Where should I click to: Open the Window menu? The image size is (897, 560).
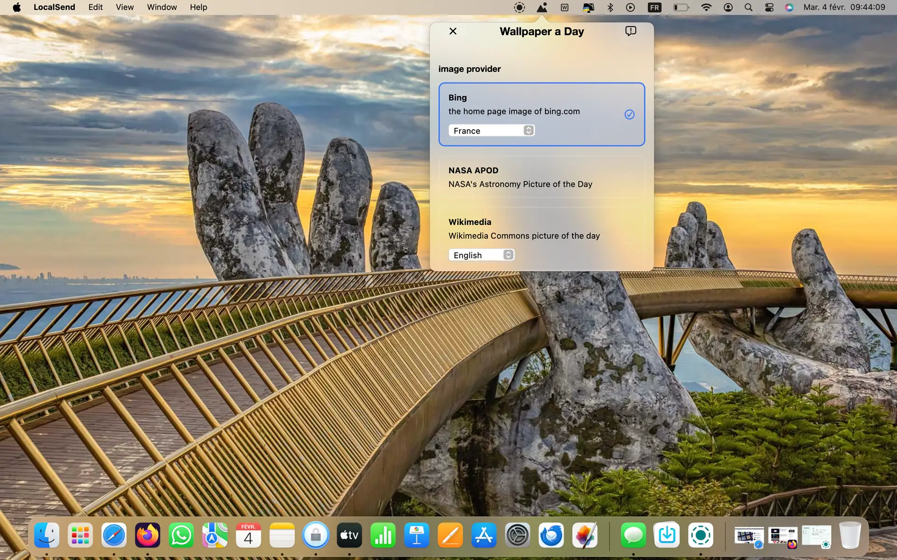(162, 7)
